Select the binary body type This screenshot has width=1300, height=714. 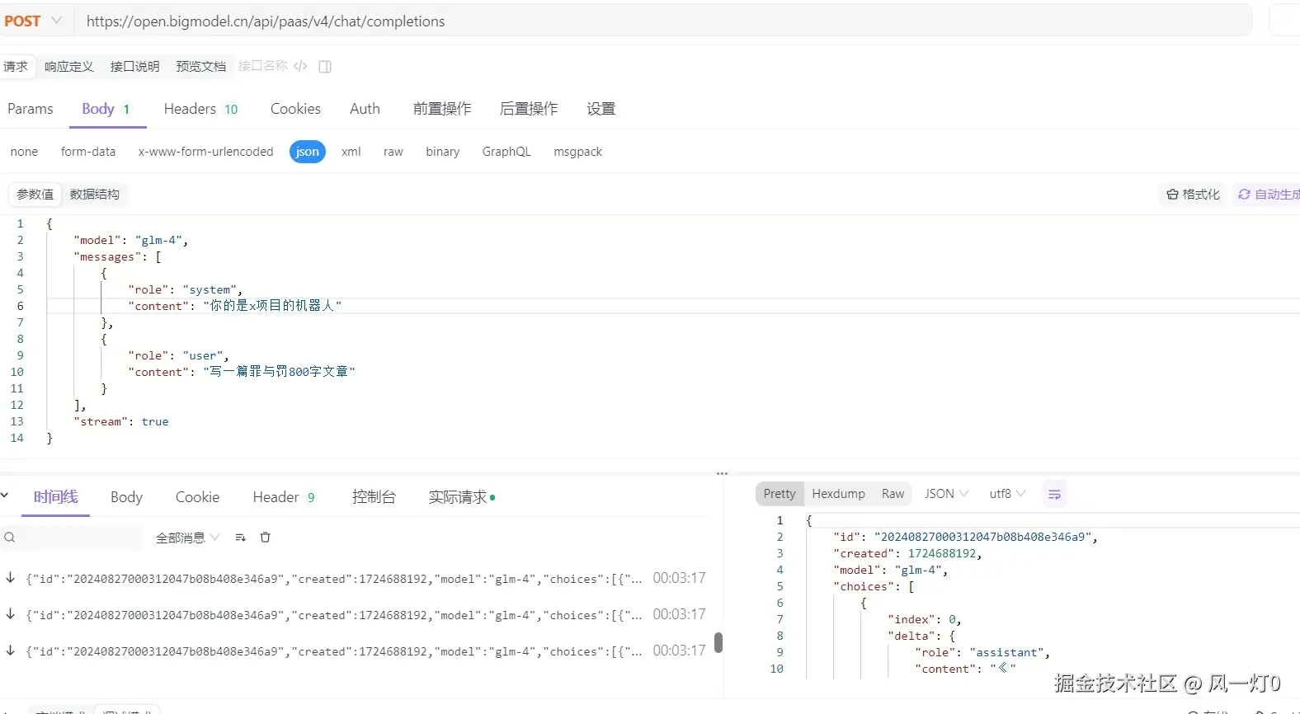pos(443,152)
